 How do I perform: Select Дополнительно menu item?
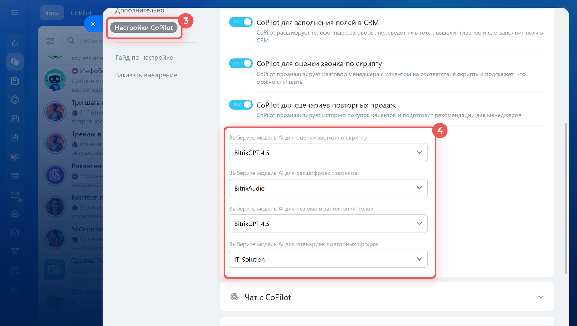click(x=140, y=11)
